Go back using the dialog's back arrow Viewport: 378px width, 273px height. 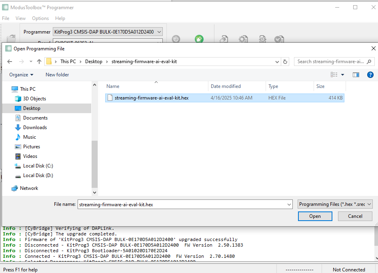point(10,62)
